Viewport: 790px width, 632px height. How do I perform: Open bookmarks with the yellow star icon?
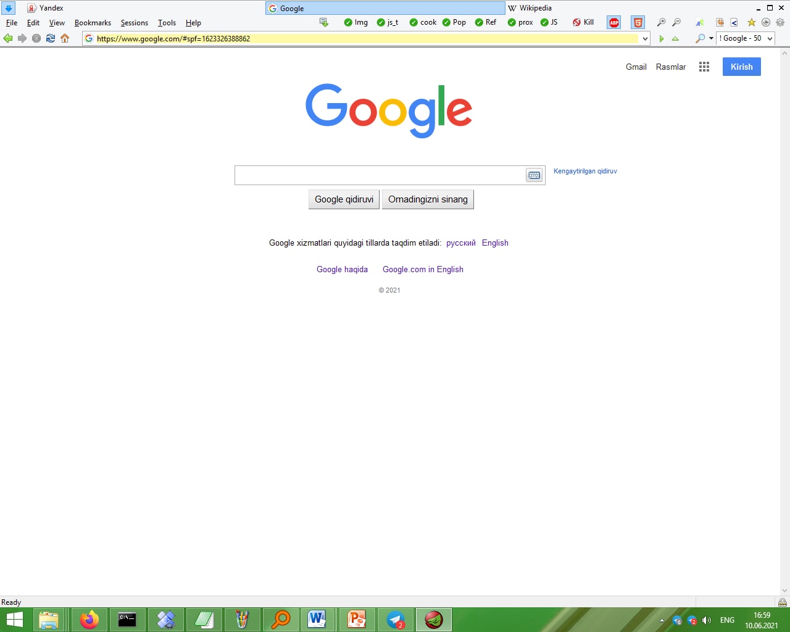click(x=751, y=22)
